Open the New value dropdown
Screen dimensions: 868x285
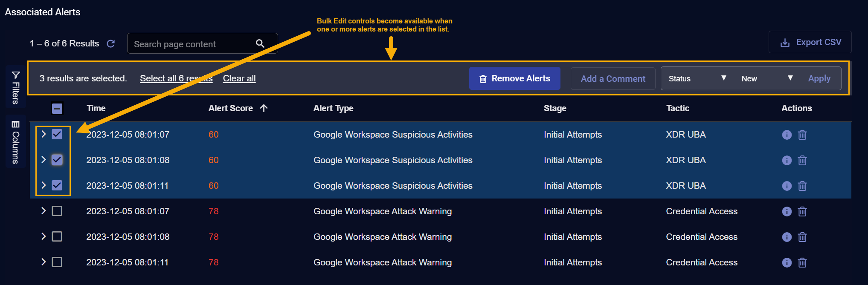point(766,78)
